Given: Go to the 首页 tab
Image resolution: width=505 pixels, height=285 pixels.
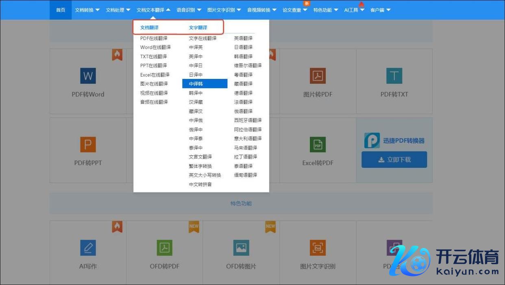Looking at the screenshot, I should click(61, 10).
